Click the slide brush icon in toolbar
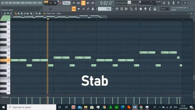The width and height of the screenshot is (195, 110). tap(83, 9)
